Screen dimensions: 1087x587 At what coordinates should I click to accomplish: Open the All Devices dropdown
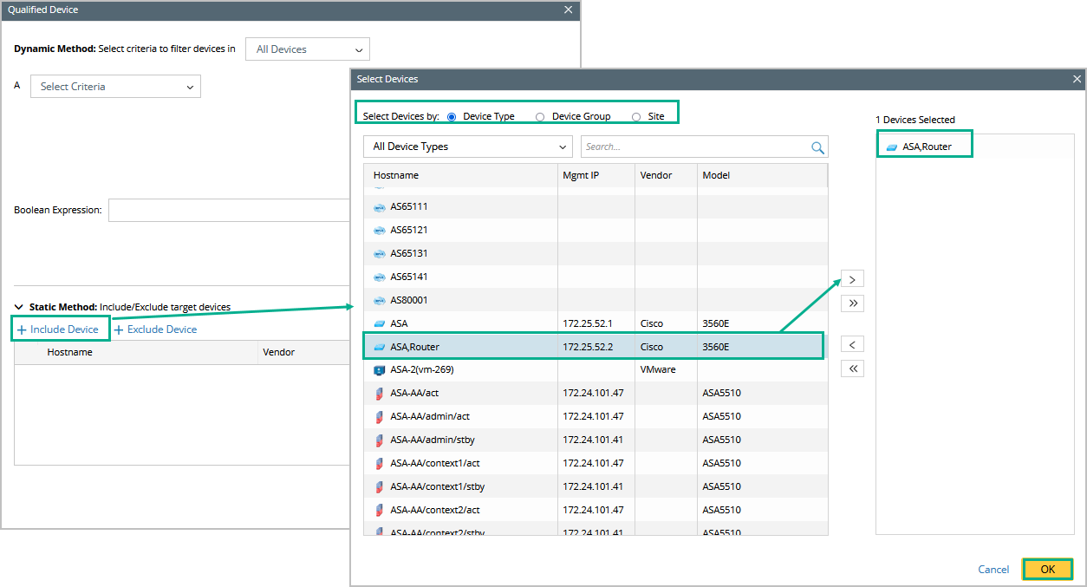pos(308,49)
